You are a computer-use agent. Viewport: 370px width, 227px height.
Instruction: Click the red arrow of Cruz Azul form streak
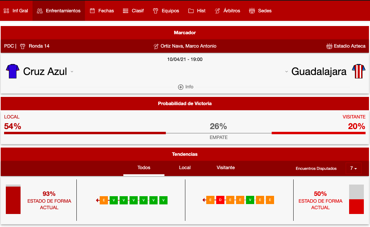(x=97, y=200)
